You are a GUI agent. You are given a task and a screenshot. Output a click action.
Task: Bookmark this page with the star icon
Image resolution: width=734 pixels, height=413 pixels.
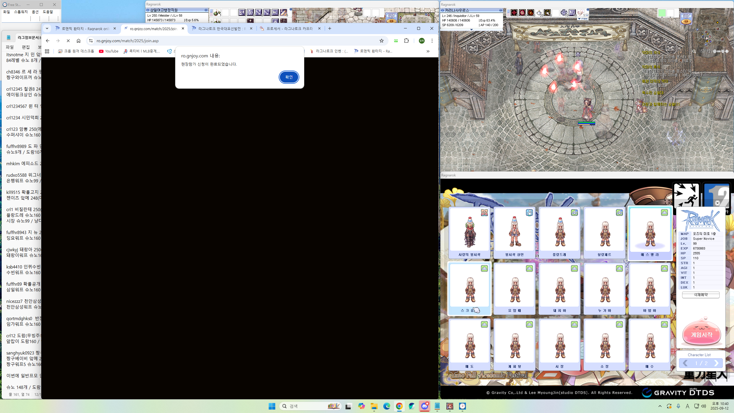point(382,41)
